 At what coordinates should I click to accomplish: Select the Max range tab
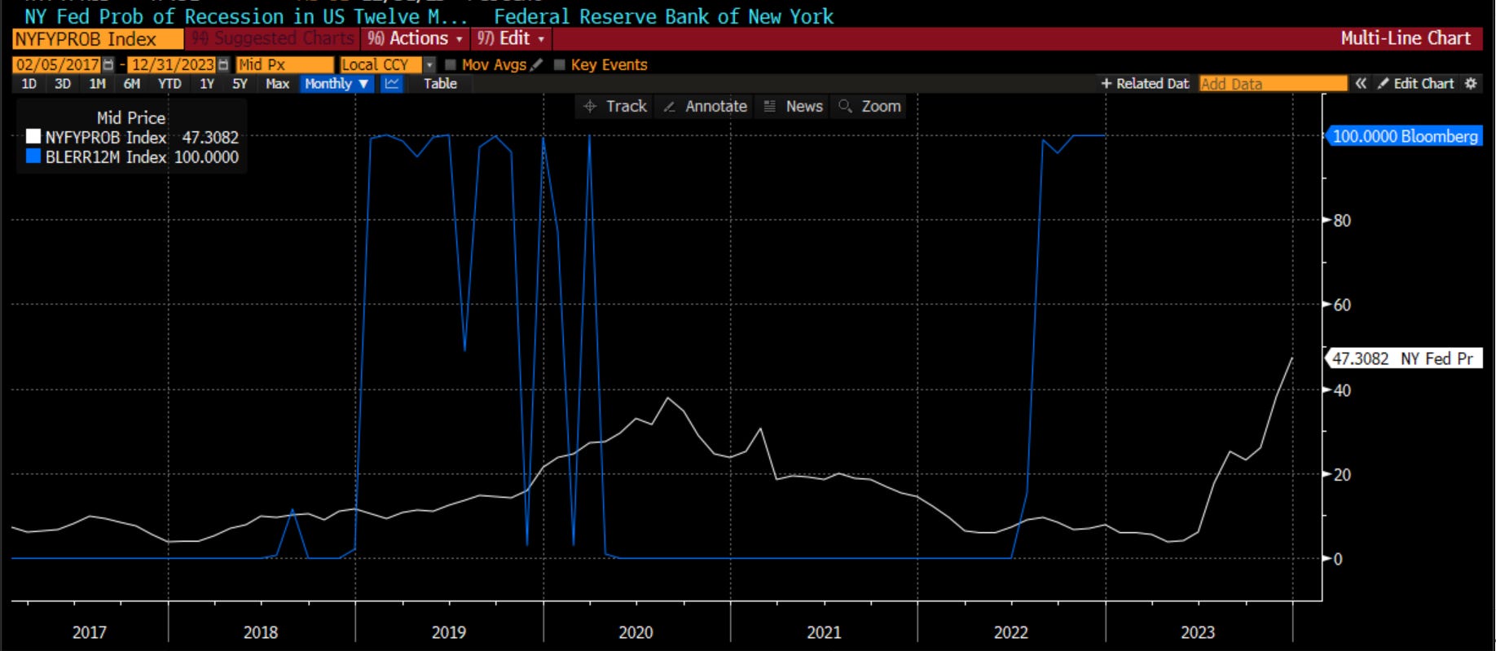[277, 83]
